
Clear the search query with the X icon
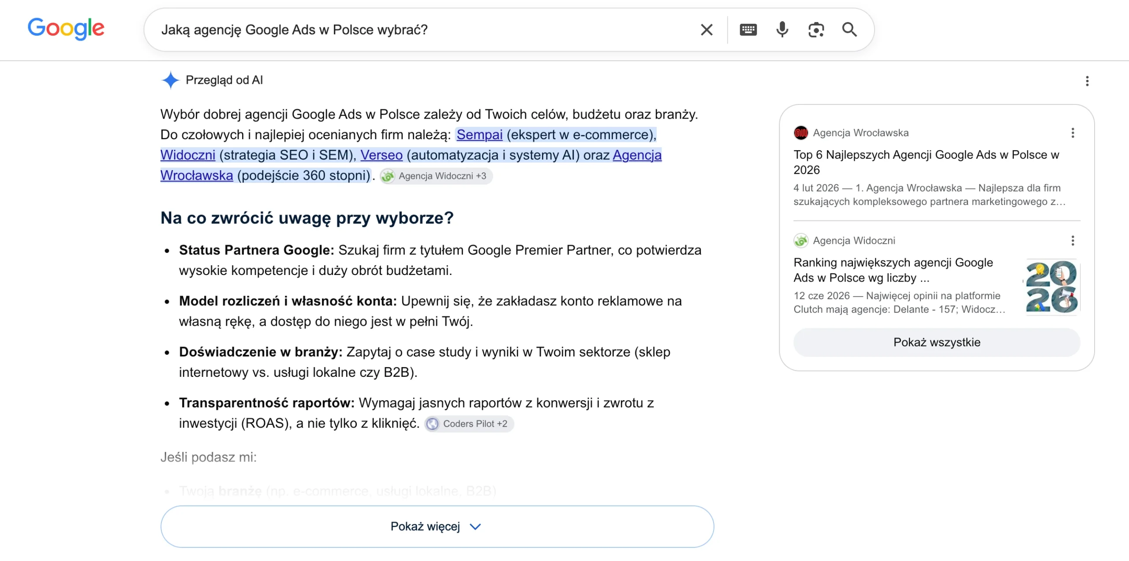point(707,30)
